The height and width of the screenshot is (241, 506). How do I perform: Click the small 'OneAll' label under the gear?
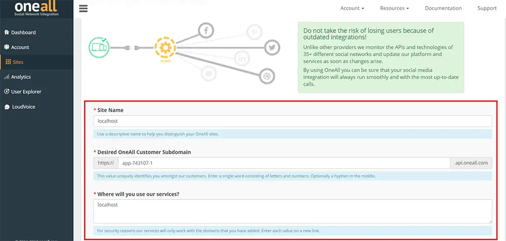point(165,61)
